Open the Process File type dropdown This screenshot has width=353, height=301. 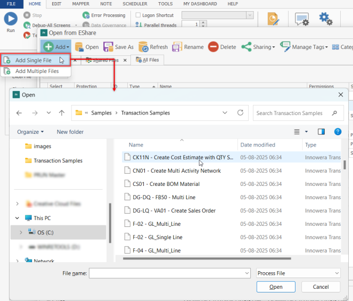(298, 273)
